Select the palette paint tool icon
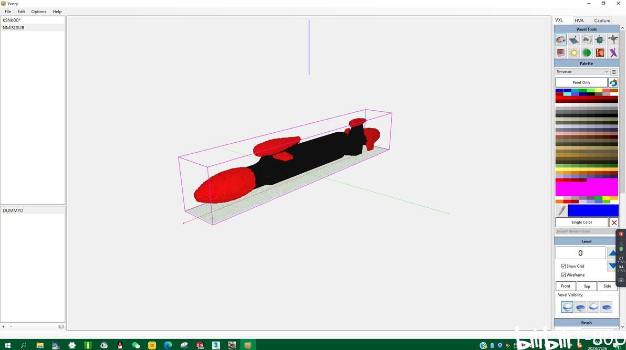This screenshot has height=350, width=626. point(560,39)
